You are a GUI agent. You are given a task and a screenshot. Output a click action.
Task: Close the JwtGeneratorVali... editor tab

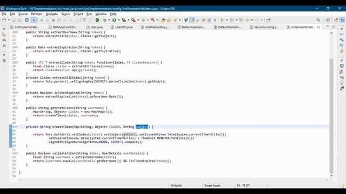point(318,27)
